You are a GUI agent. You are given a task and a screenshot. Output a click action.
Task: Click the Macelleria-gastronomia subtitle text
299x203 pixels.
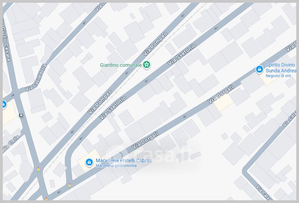click(x=116, y=166)
